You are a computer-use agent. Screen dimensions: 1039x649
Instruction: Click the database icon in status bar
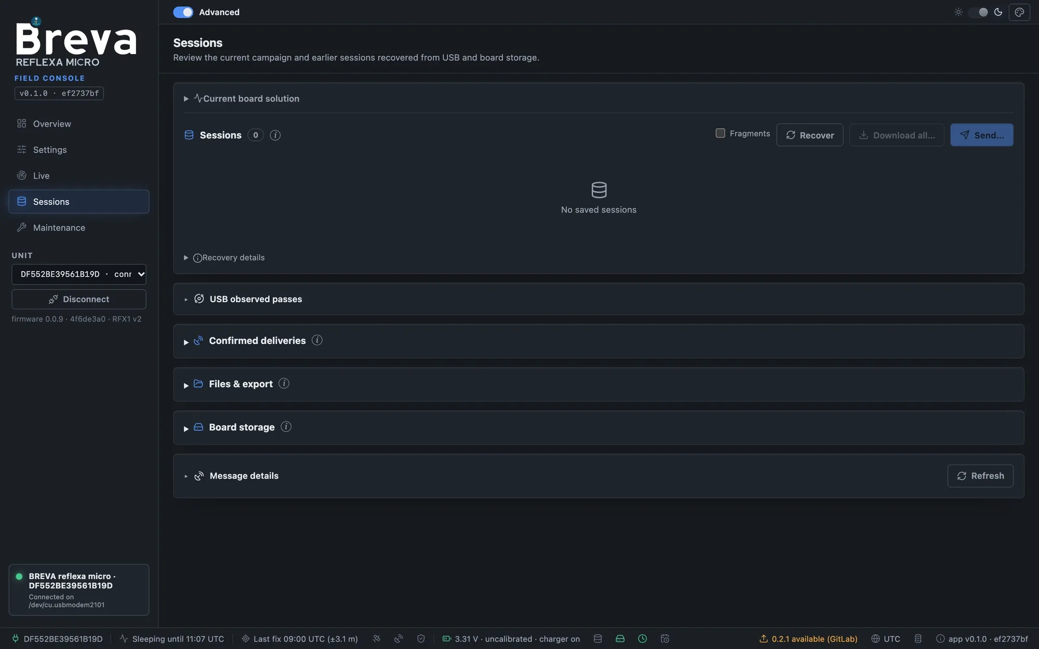[598, 639]
